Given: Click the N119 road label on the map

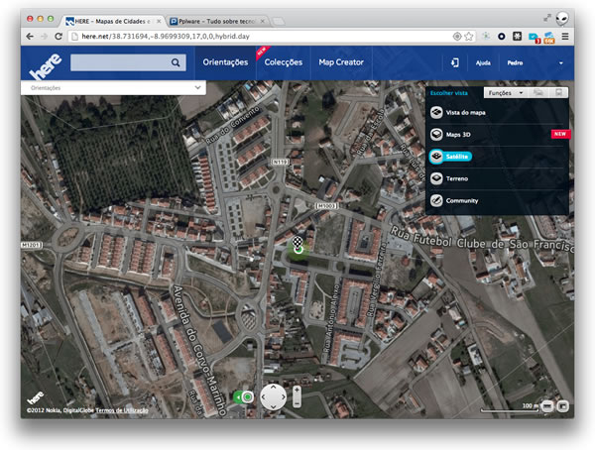Looking at the screenshot, I should [x=280, y=162].
